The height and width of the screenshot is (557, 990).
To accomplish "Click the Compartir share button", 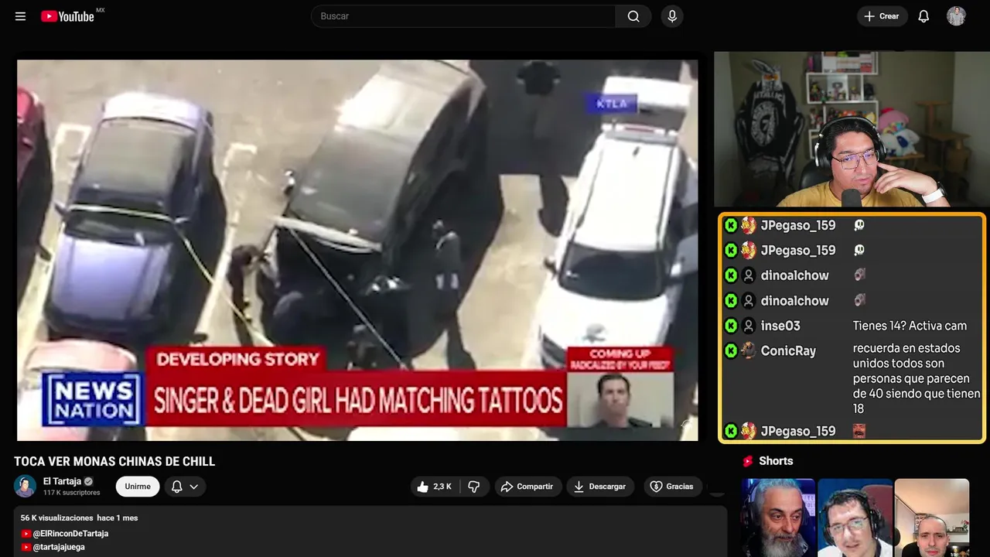I will [527, 487].
